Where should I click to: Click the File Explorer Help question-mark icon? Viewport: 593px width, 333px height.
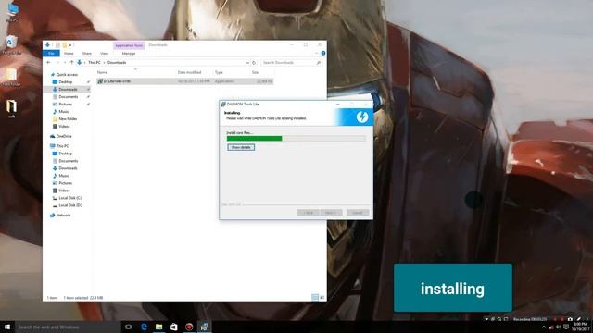click(323, 54)
